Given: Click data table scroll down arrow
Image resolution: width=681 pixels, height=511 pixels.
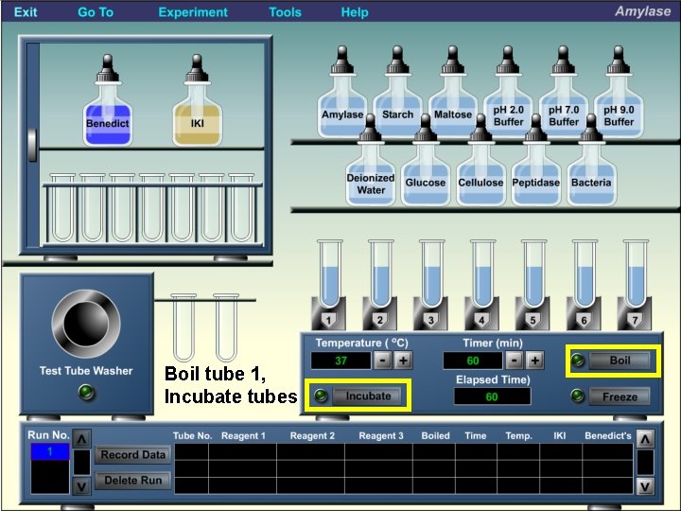Looking at the screenshot, I should tap(645, 485).
